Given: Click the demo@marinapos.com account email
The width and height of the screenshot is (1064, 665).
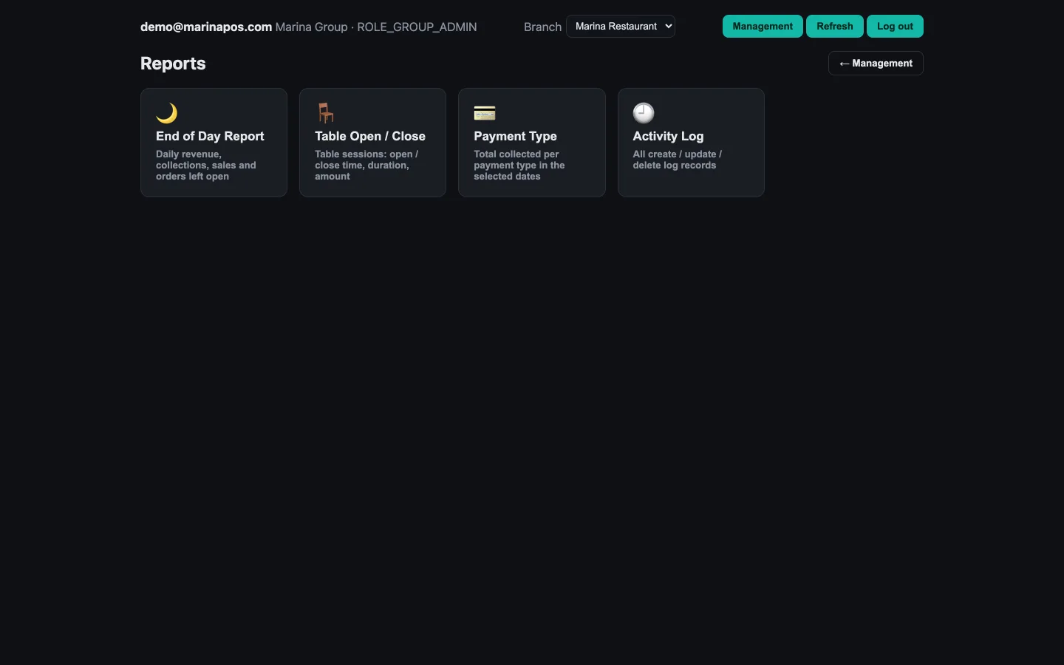Looking at the screenshot, I should point(206,27).
